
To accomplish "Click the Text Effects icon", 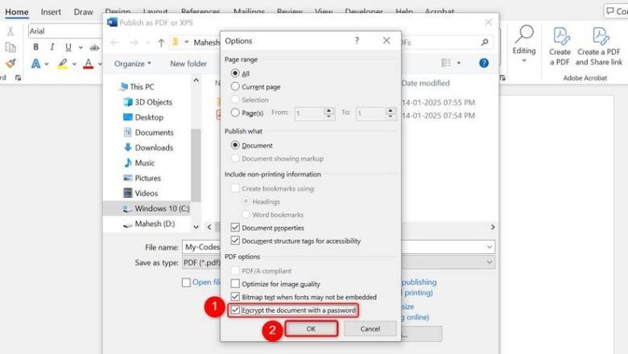I will pos(35,64).
